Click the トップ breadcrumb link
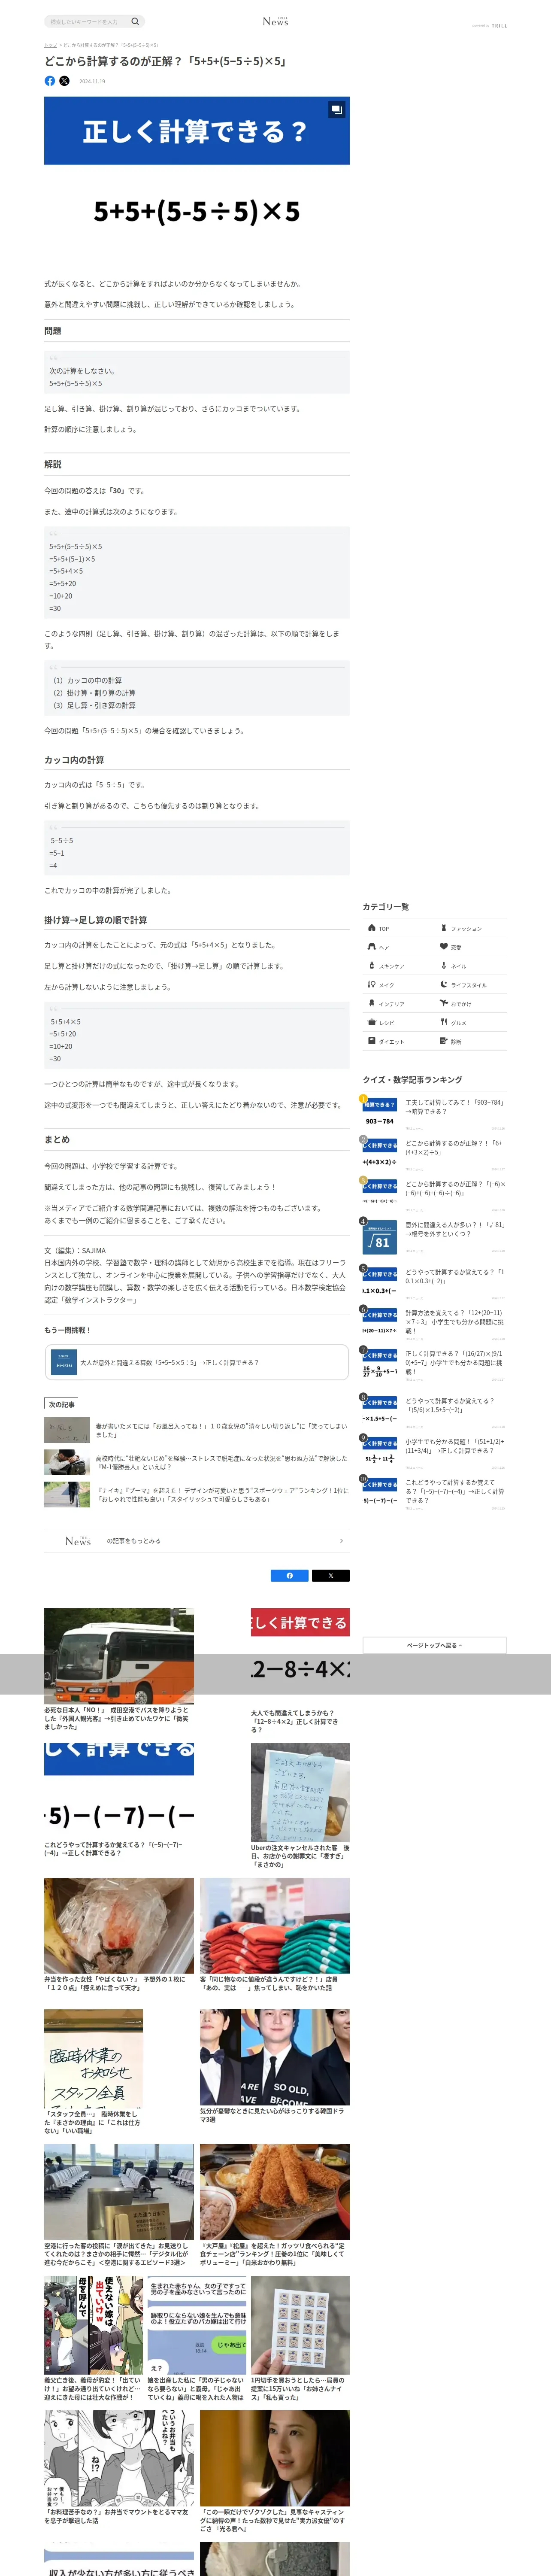The height and width of the screenshot is (2576, 551). 50,45
